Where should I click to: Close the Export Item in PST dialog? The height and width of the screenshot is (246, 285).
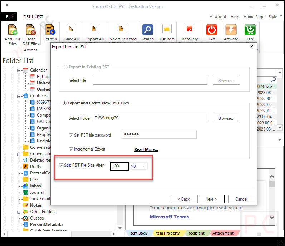pos(251,47)
